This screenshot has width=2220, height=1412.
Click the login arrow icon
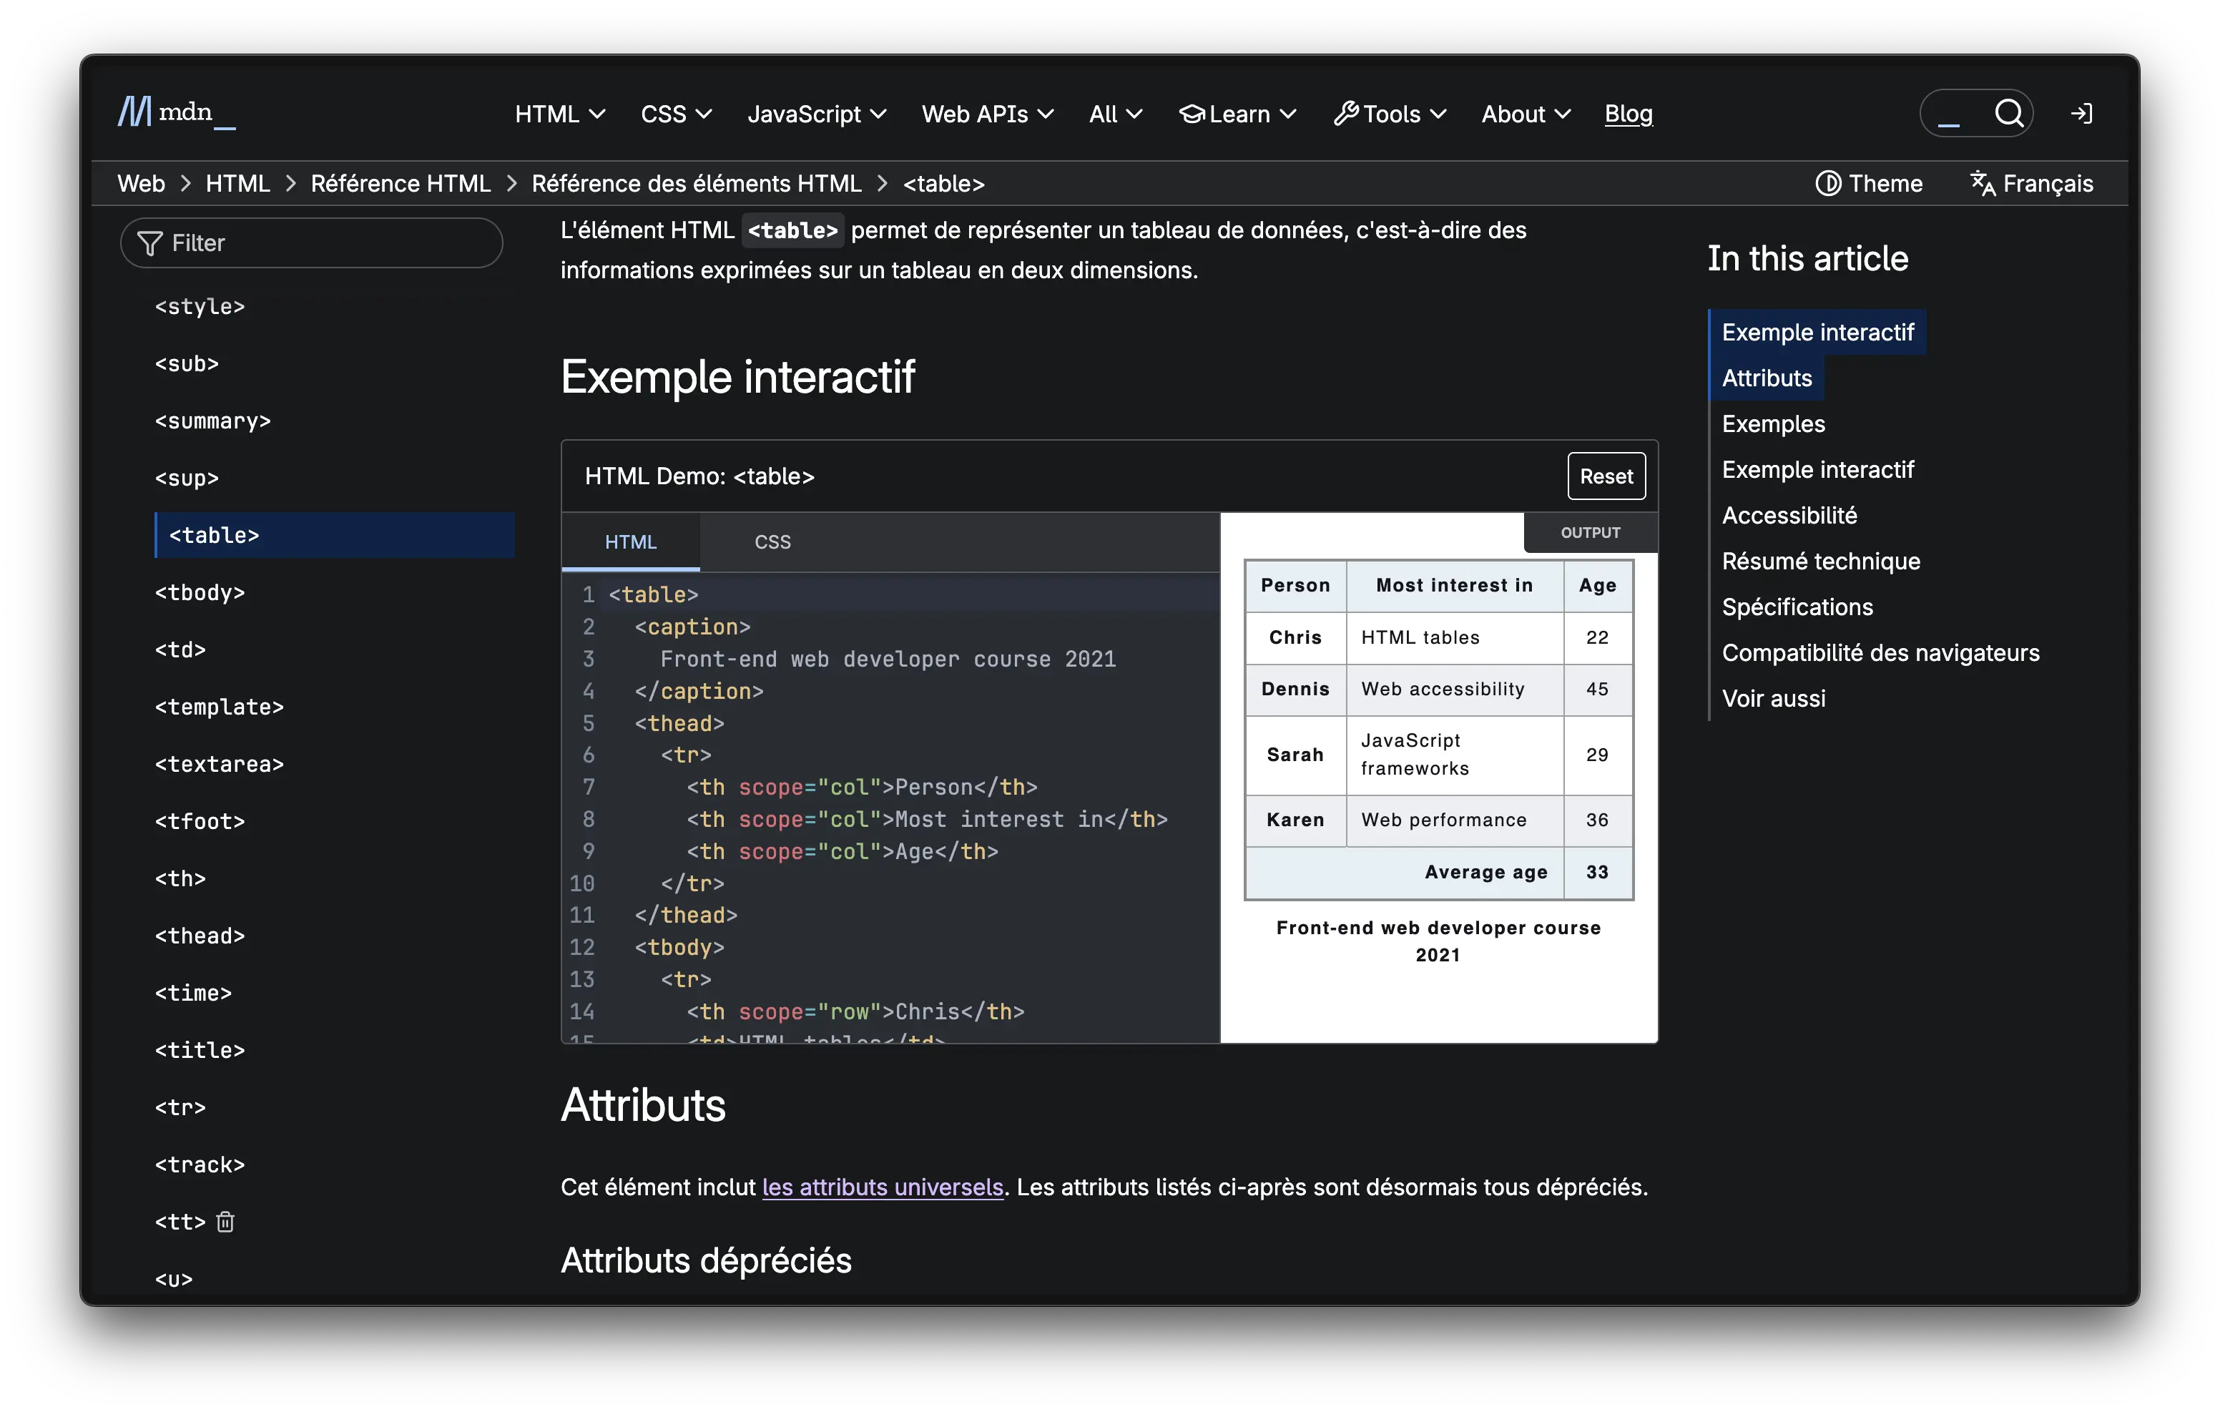click(x=2081, y=114)
